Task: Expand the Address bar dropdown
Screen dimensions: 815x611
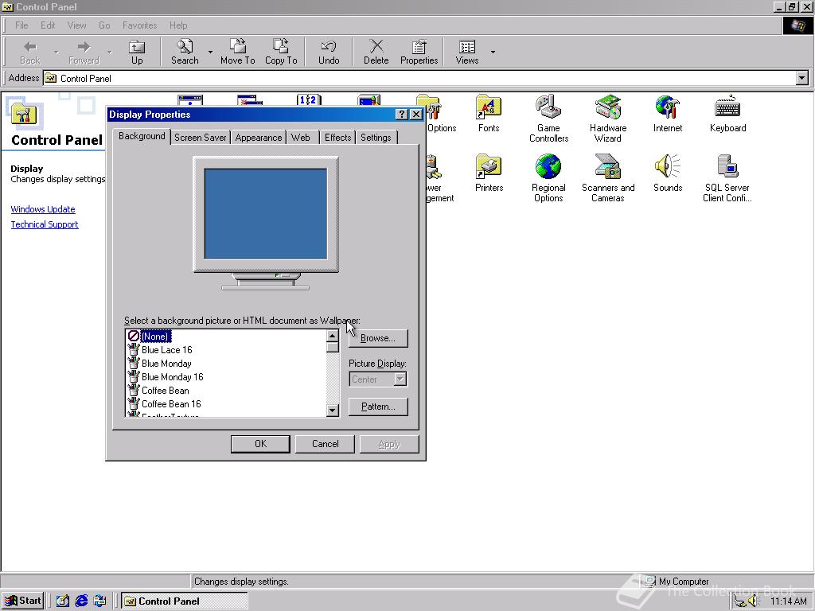Action: click(801, 78)
